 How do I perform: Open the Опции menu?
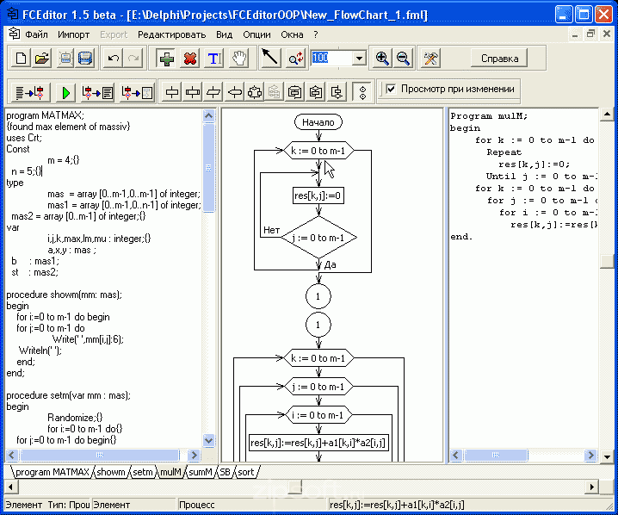click(x=256, y=34)
